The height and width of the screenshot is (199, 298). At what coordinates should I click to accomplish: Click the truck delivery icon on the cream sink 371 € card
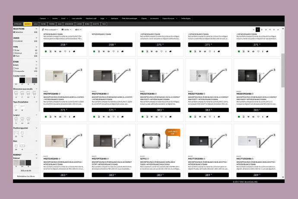pos(74,117)
